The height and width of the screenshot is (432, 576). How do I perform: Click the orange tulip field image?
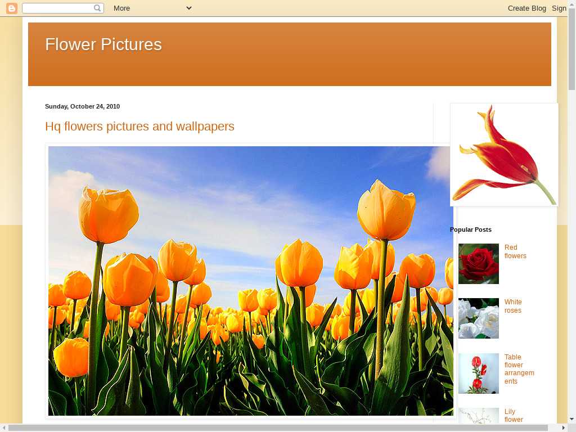(x=250, y=281)
